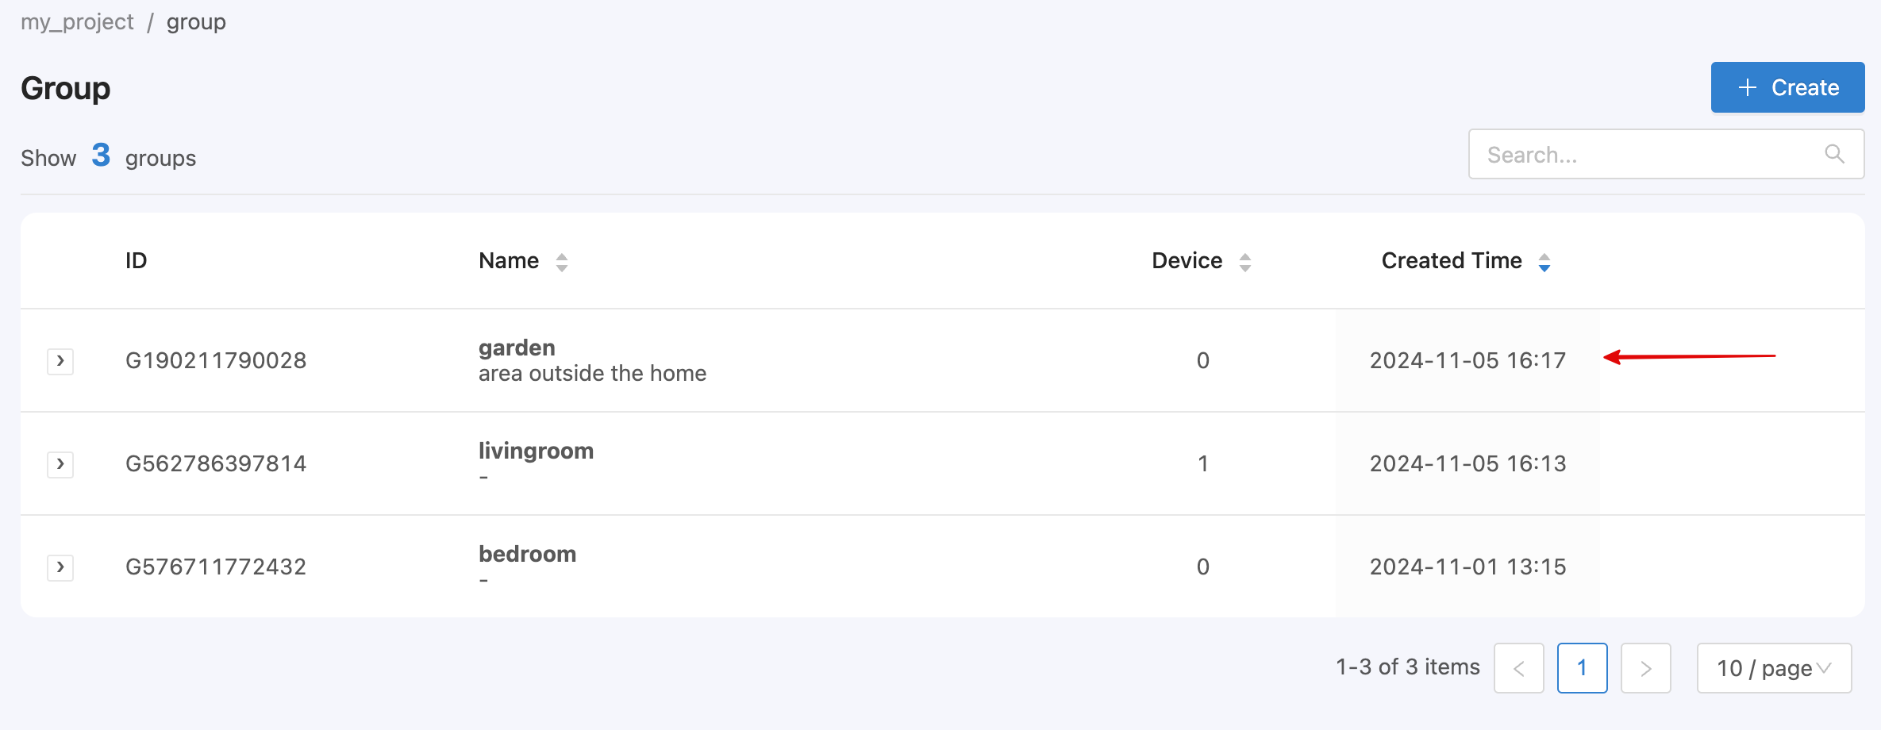Toggle Created Time sort arrows
The width and height of the screenshot is (1881, 730).
tap(1544, 262)
